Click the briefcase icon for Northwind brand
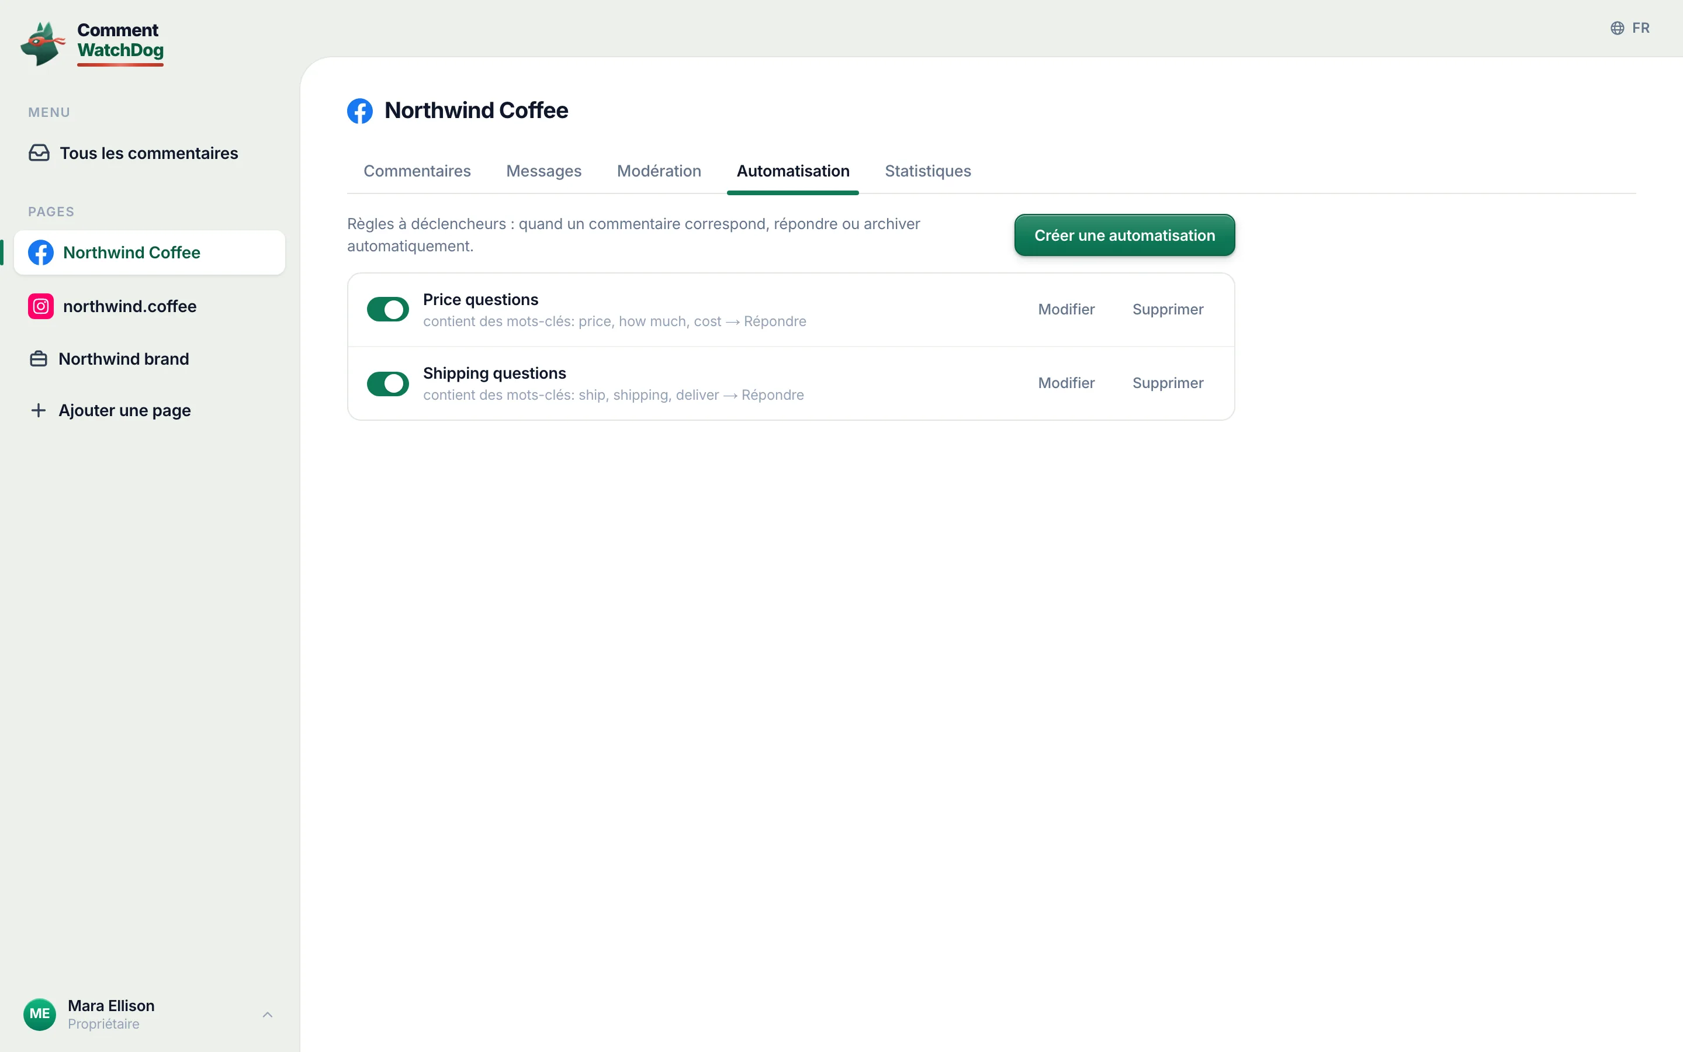The height and width of the screenshot is (1052, 1683). coord(39,359)
